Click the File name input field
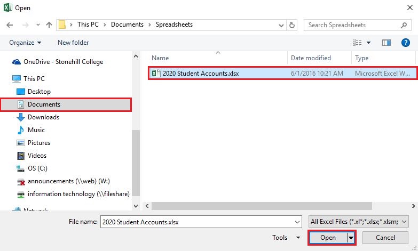418x251 pixels. click(x=201, y=222)
